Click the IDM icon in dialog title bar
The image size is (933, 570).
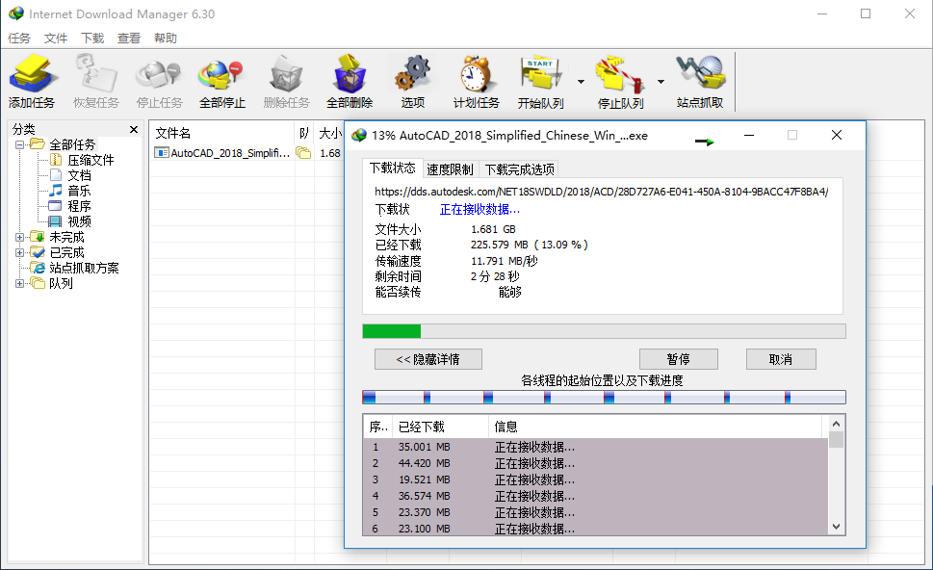(x=359, y=136)
